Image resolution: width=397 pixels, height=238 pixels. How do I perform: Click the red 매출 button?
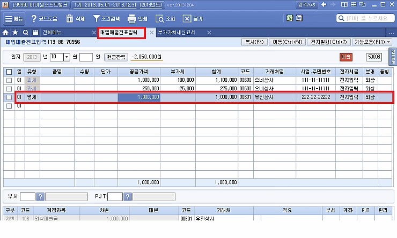click(346, 57)
